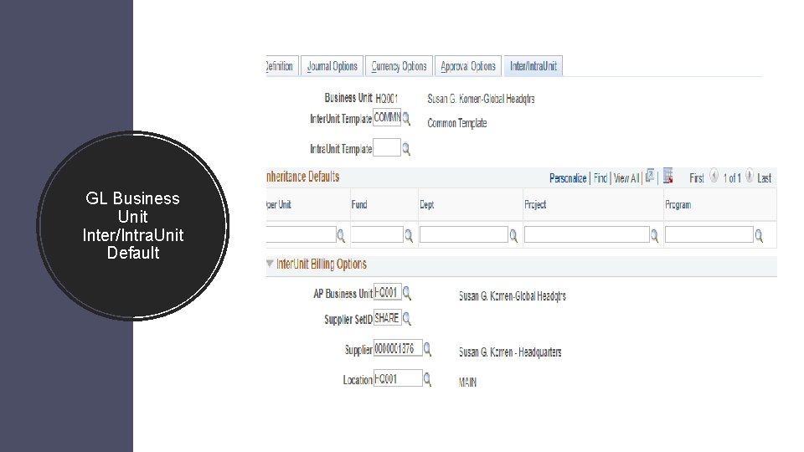Open lookup for Dept field

(x=513, y=236)
